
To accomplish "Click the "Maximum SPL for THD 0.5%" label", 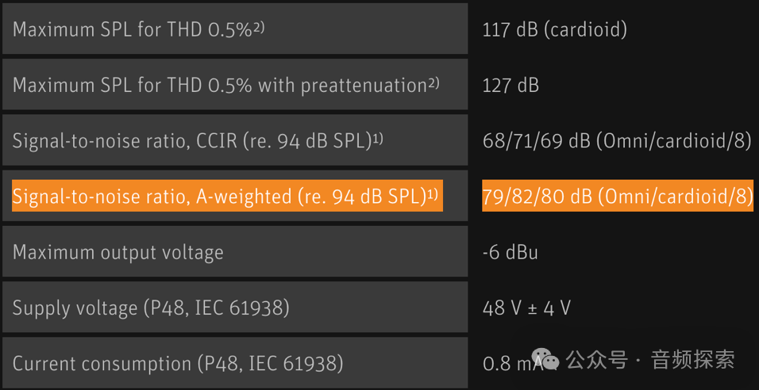I will pyautogui.click(x=132, y=30).
